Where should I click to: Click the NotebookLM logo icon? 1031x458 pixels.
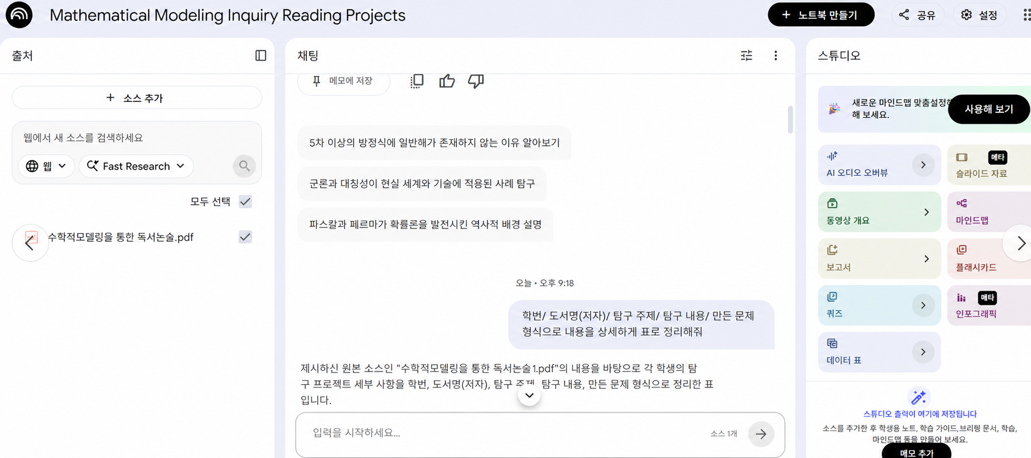click(x=19, y=14)
